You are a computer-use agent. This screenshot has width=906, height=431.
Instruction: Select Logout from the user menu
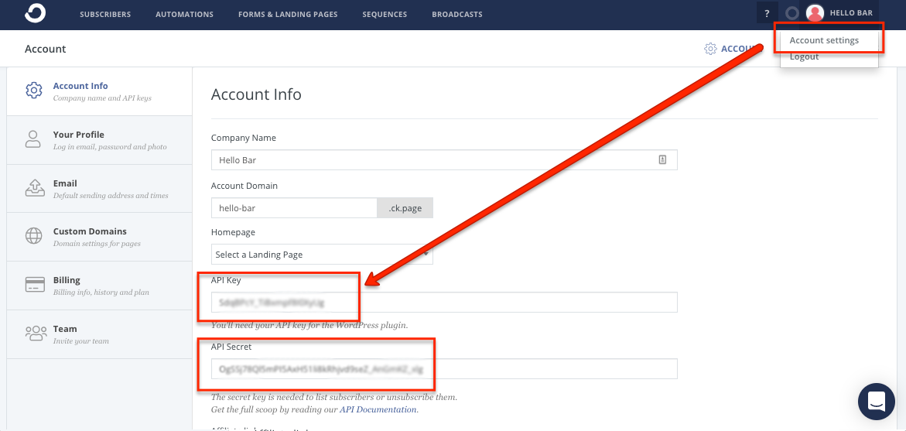point(805,56)
